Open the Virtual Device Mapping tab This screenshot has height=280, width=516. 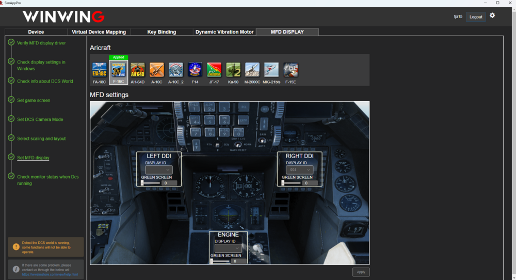point(99,32)
